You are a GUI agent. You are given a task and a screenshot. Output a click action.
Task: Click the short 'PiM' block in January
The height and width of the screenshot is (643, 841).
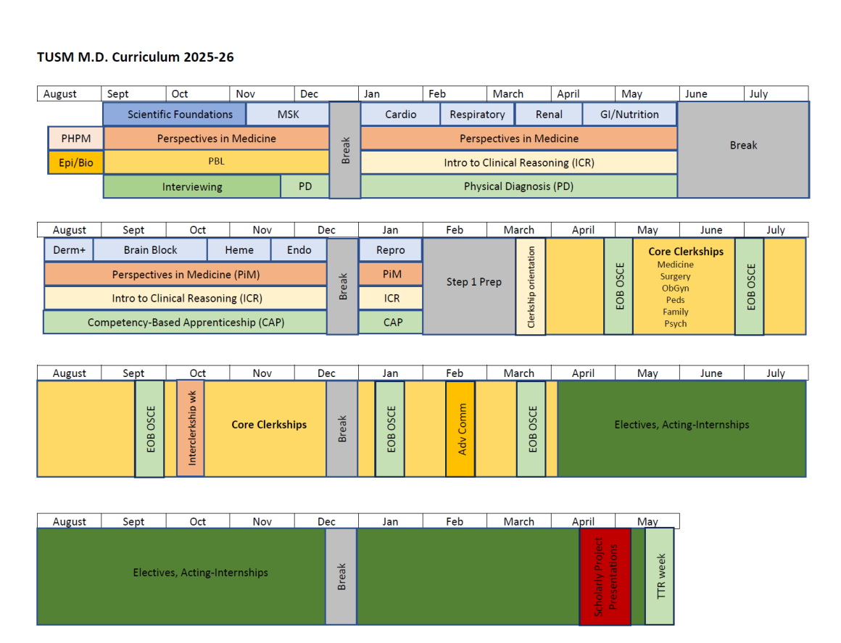coord(391,274)
